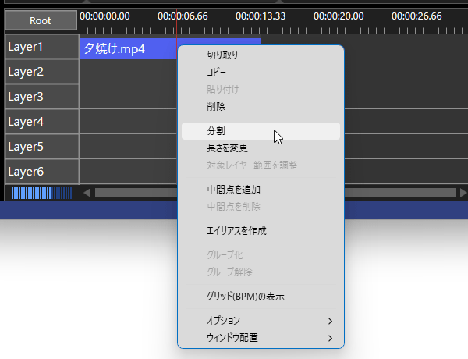This screenshot has width=468, height=359.
Task: Expand the オプション submenu
Action: tap(261, 321)
